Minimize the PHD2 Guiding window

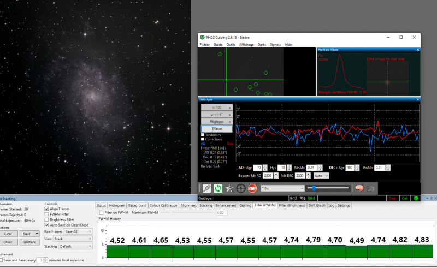(388, 37)
